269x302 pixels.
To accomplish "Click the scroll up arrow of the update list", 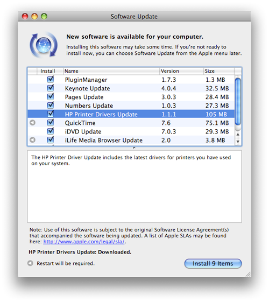I will pos(238,134).
